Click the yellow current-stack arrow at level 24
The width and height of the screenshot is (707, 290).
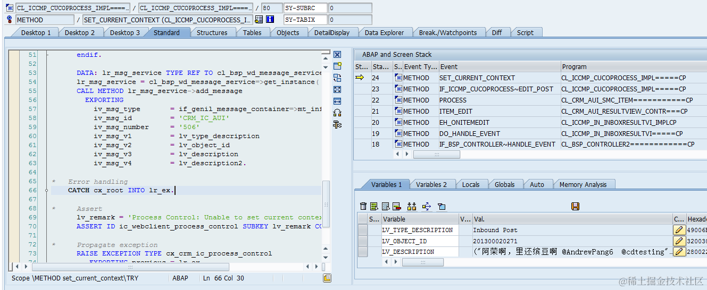click(360, 78)
